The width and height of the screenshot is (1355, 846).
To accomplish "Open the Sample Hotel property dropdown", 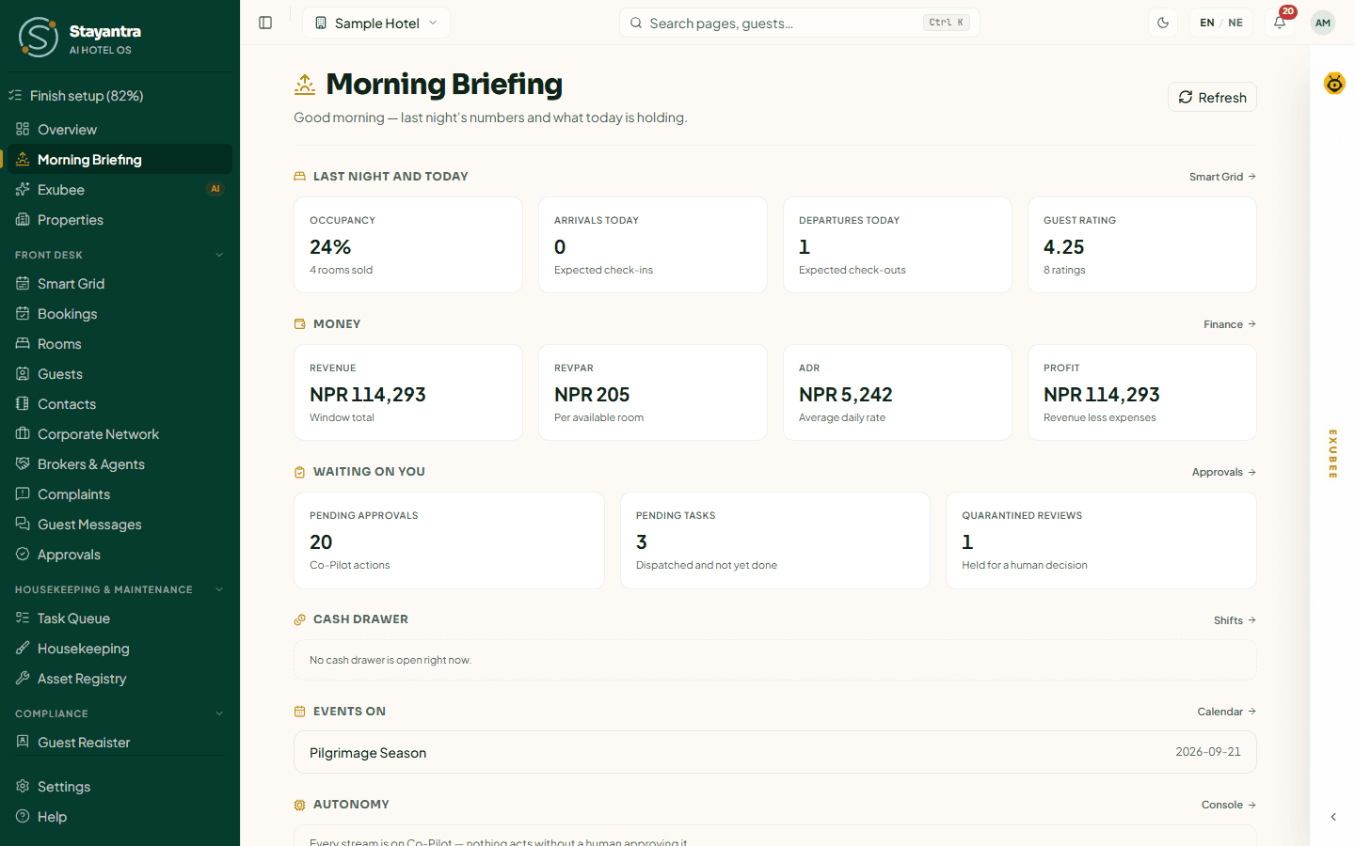I will pyautogui.click(x=376, y=23).
